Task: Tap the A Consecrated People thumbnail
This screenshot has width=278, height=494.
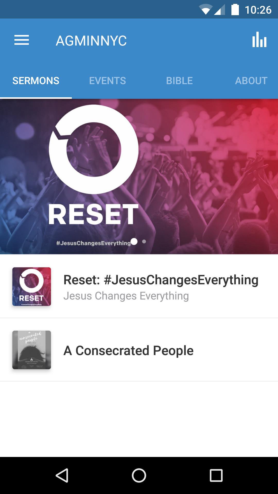Action: pyautogui.click(x=31, y=350)
